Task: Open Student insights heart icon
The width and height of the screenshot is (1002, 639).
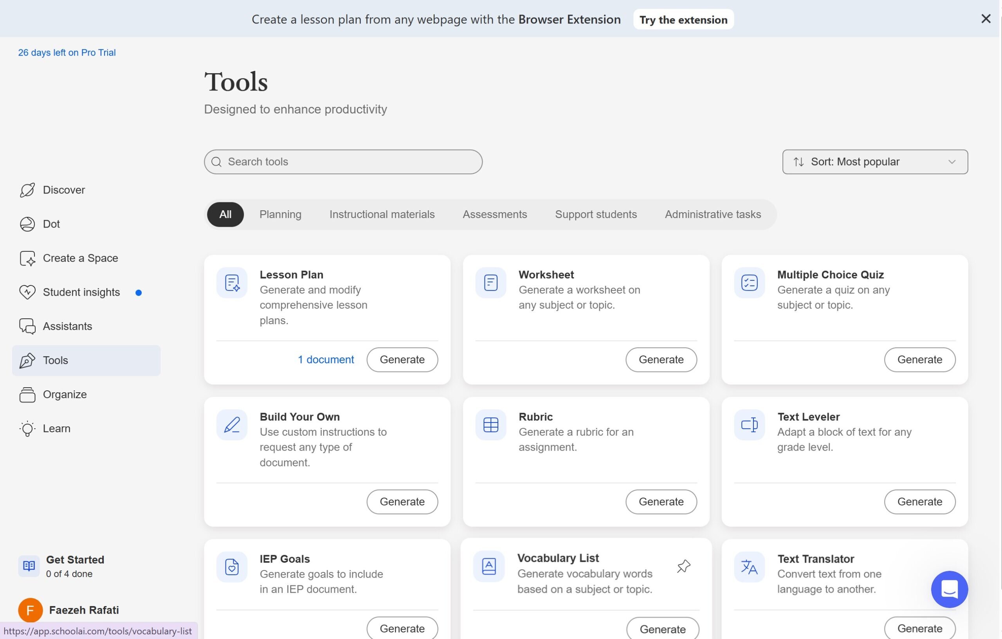Action: (27, 292)
